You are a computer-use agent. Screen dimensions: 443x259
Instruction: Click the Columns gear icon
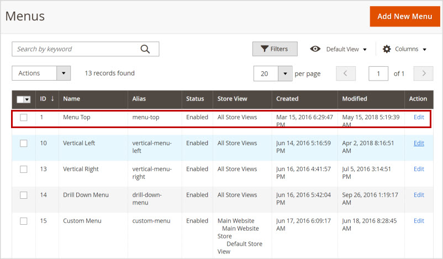[387, 49]
